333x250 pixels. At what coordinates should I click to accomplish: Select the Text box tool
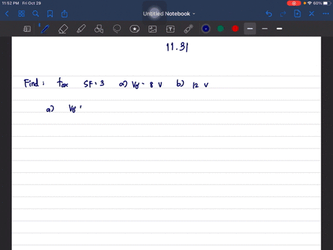pos(171,29)
